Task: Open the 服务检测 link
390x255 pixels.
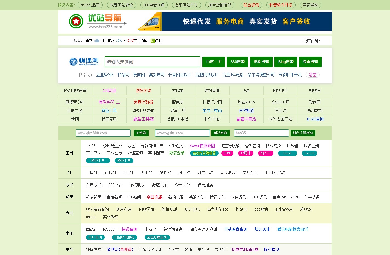Action: pyautogui.click(x=272, y=250)
